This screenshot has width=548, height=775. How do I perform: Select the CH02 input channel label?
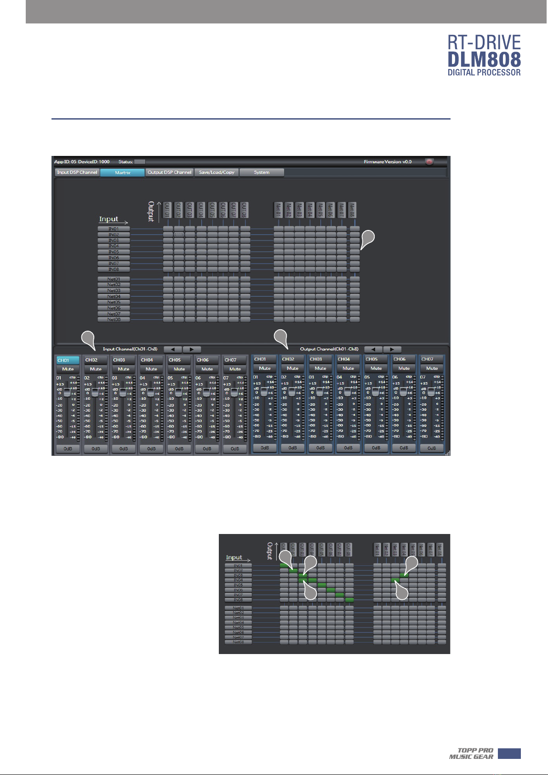coord(96,360)
